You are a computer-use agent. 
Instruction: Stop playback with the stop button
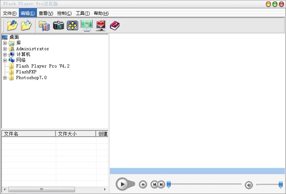tap(143, 185)
